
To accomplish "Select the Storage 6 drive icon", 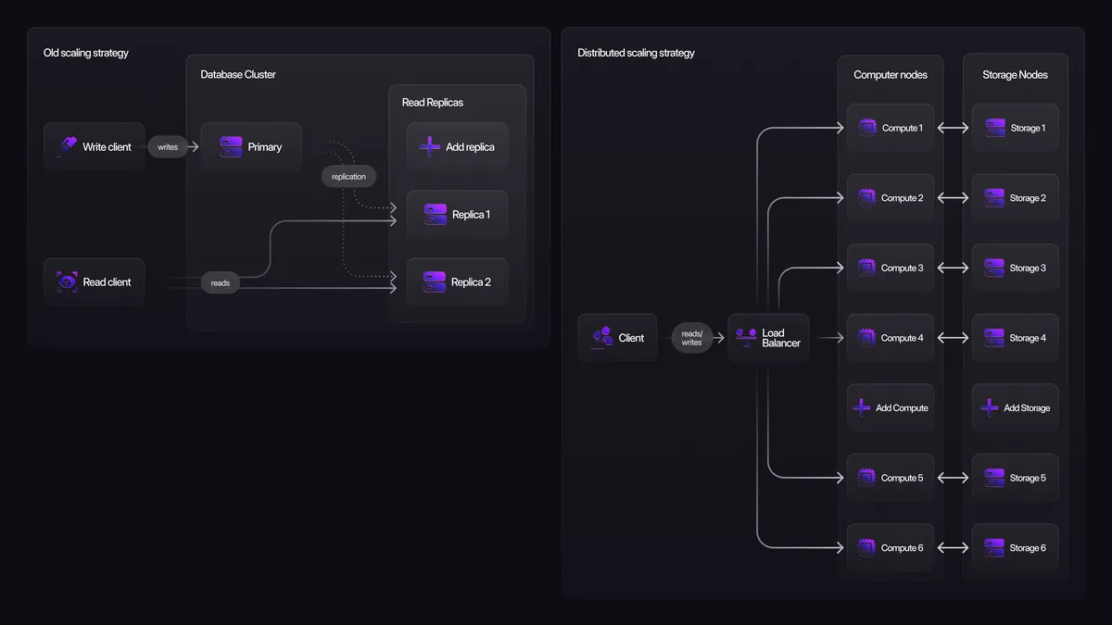I will pos(994,547).
